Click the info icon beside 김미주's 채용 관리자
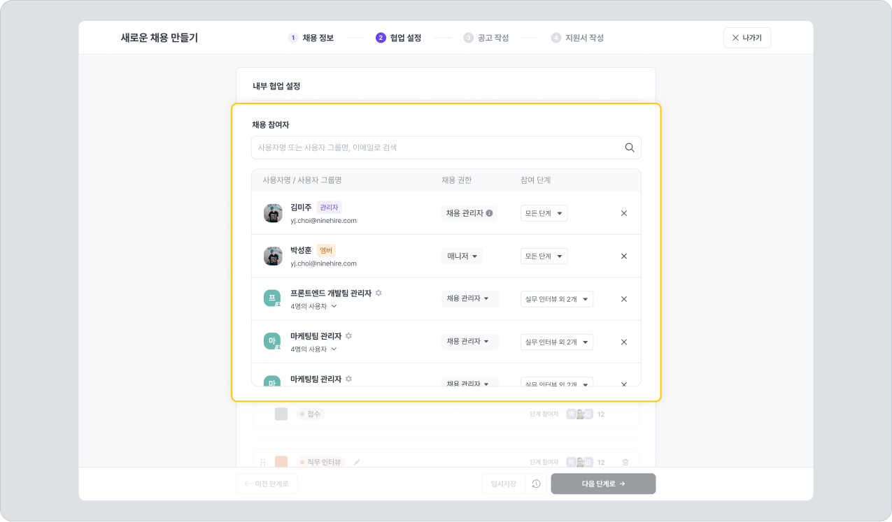 490,213
